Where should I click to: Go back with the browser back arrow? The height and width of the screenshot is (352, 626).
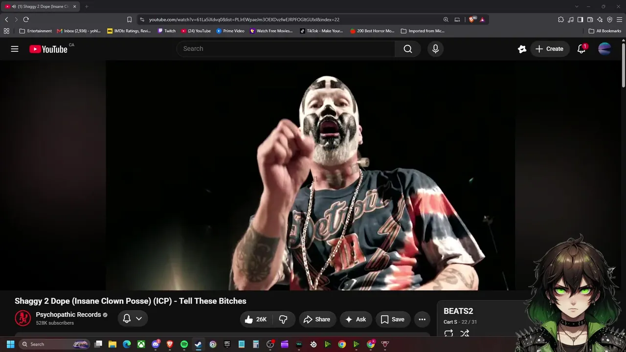click(6, 20)
